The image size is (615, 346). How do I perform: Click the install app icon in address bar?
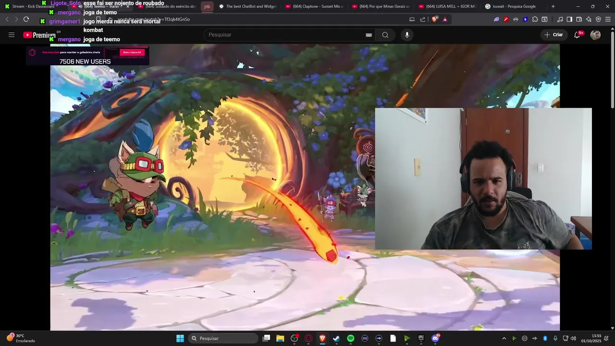[412, 19]
